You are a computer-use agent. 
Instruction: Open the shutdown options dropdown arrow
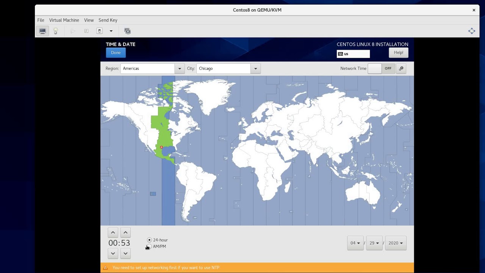(111, 31)
